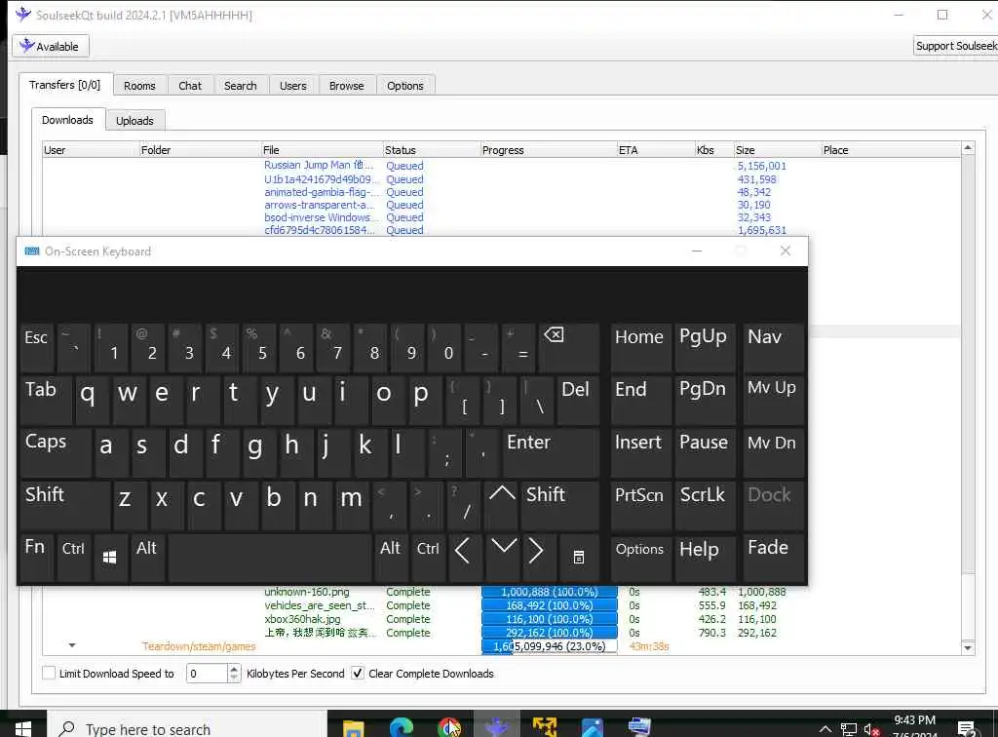Click the download speed spinner arrows
The image size is (998, 737).
coord(234,674)
